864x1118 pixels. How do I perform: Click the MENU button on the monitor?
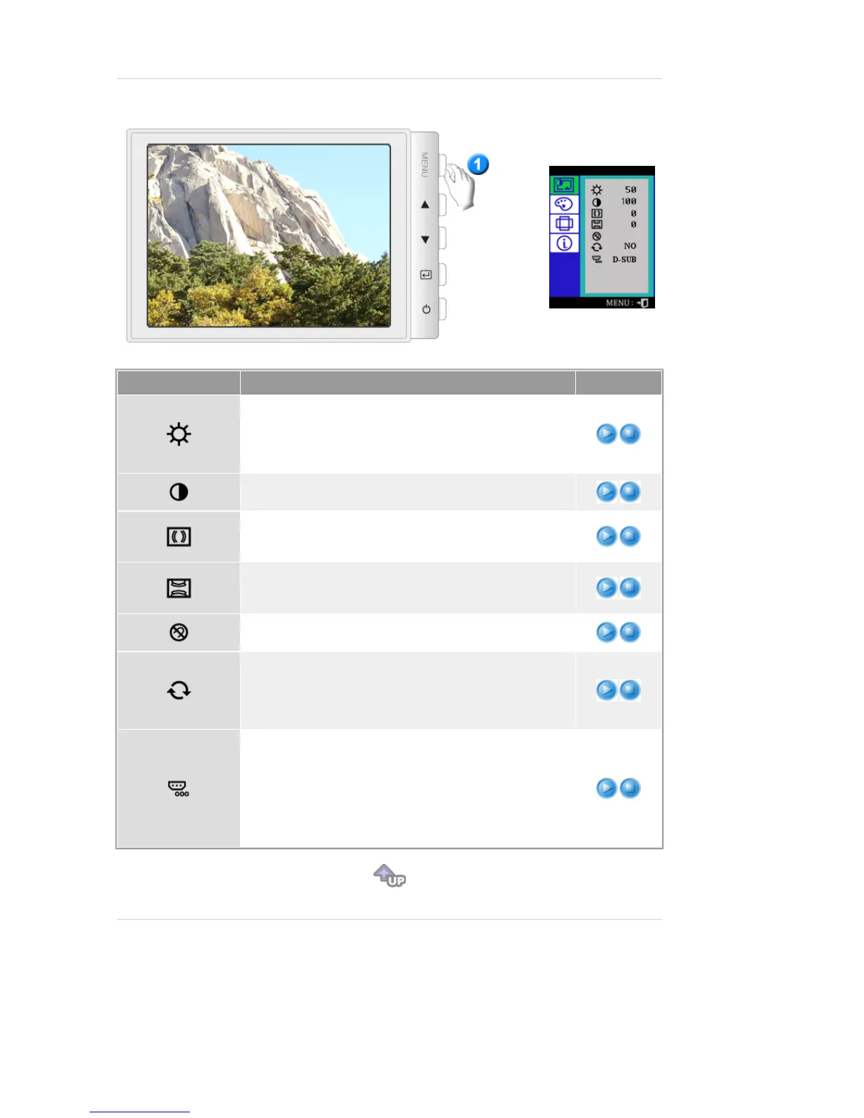point(442,165)
